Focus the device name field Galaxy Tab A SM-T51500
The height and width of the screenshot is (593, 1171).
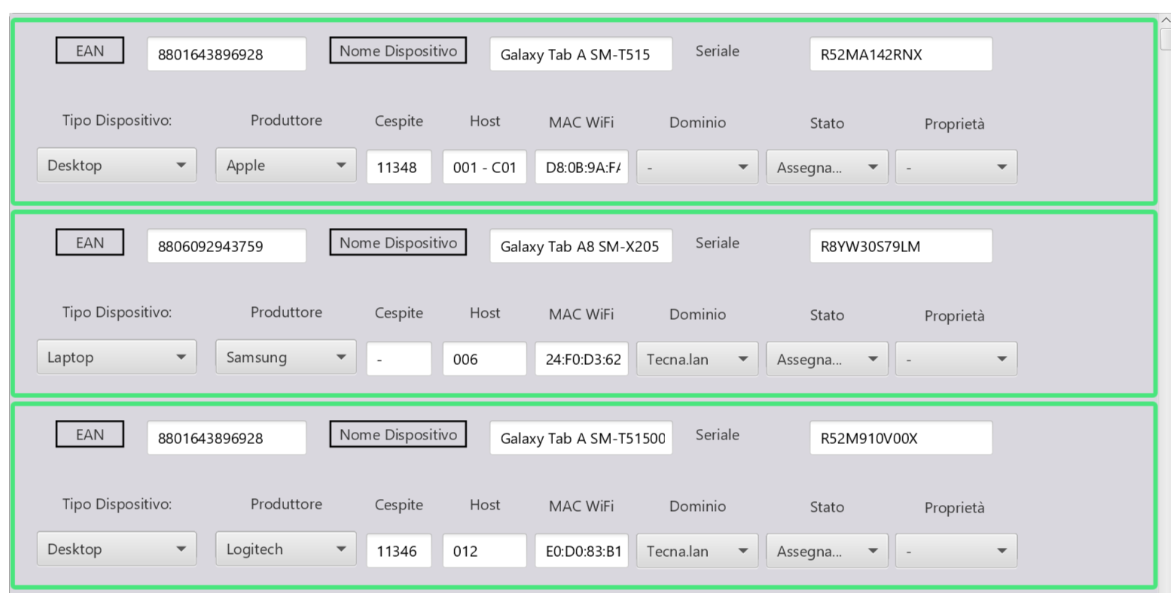coord(581,438)
